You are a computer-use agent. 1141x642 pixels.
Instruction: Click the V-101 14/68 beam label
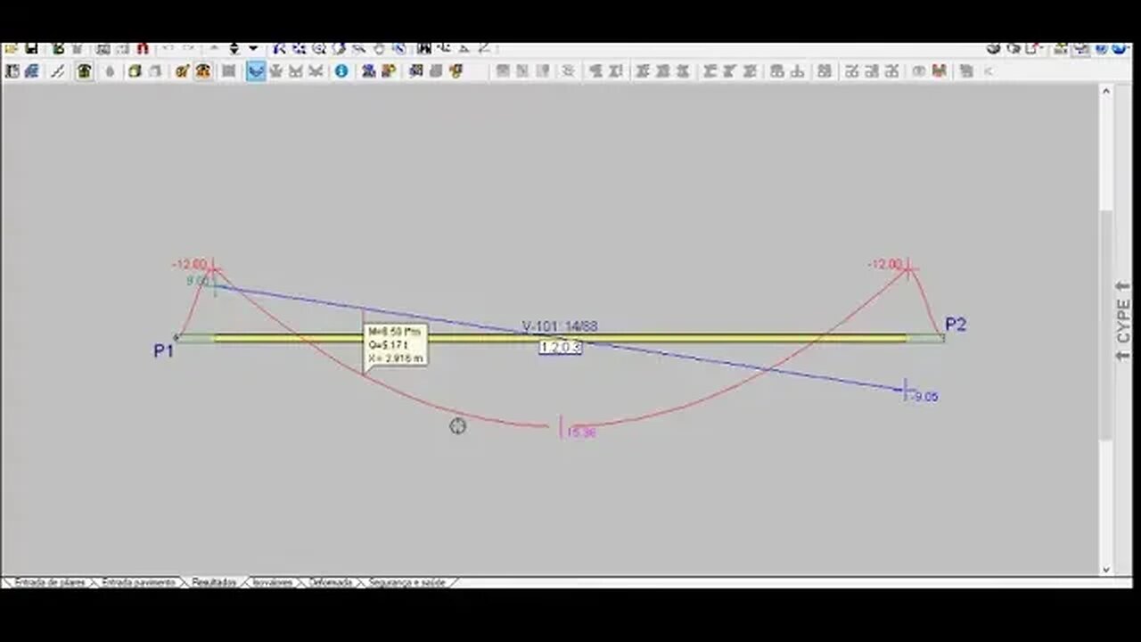point(560,326)
